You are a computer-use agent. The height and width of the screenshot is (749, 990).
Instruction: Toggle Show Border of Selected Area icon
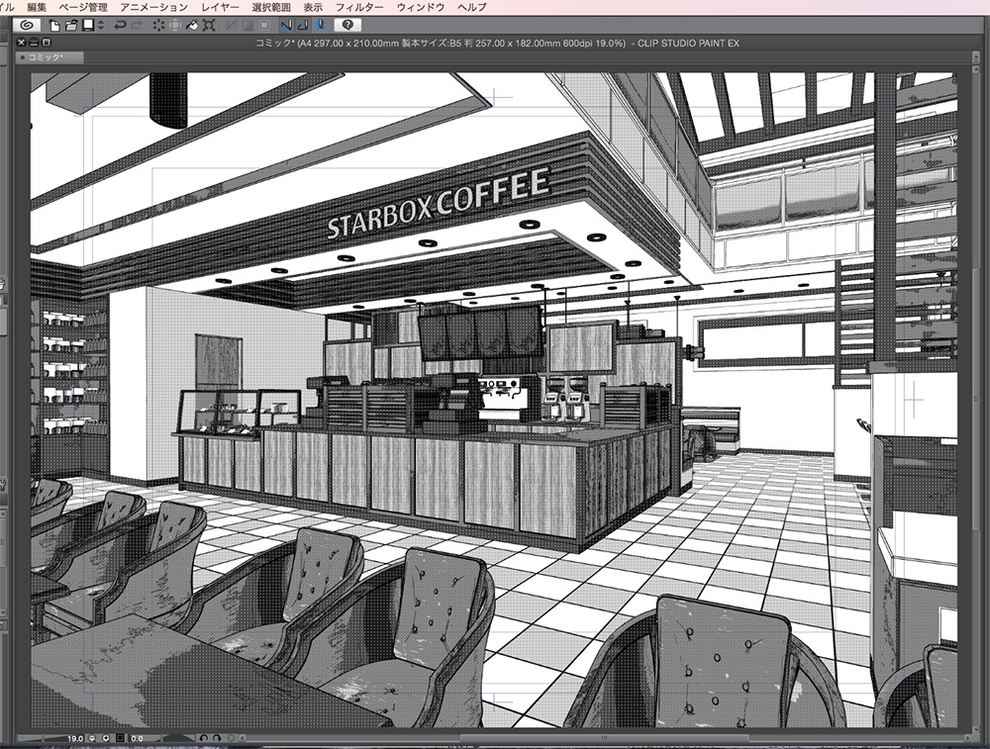click(x=264, y=26)
